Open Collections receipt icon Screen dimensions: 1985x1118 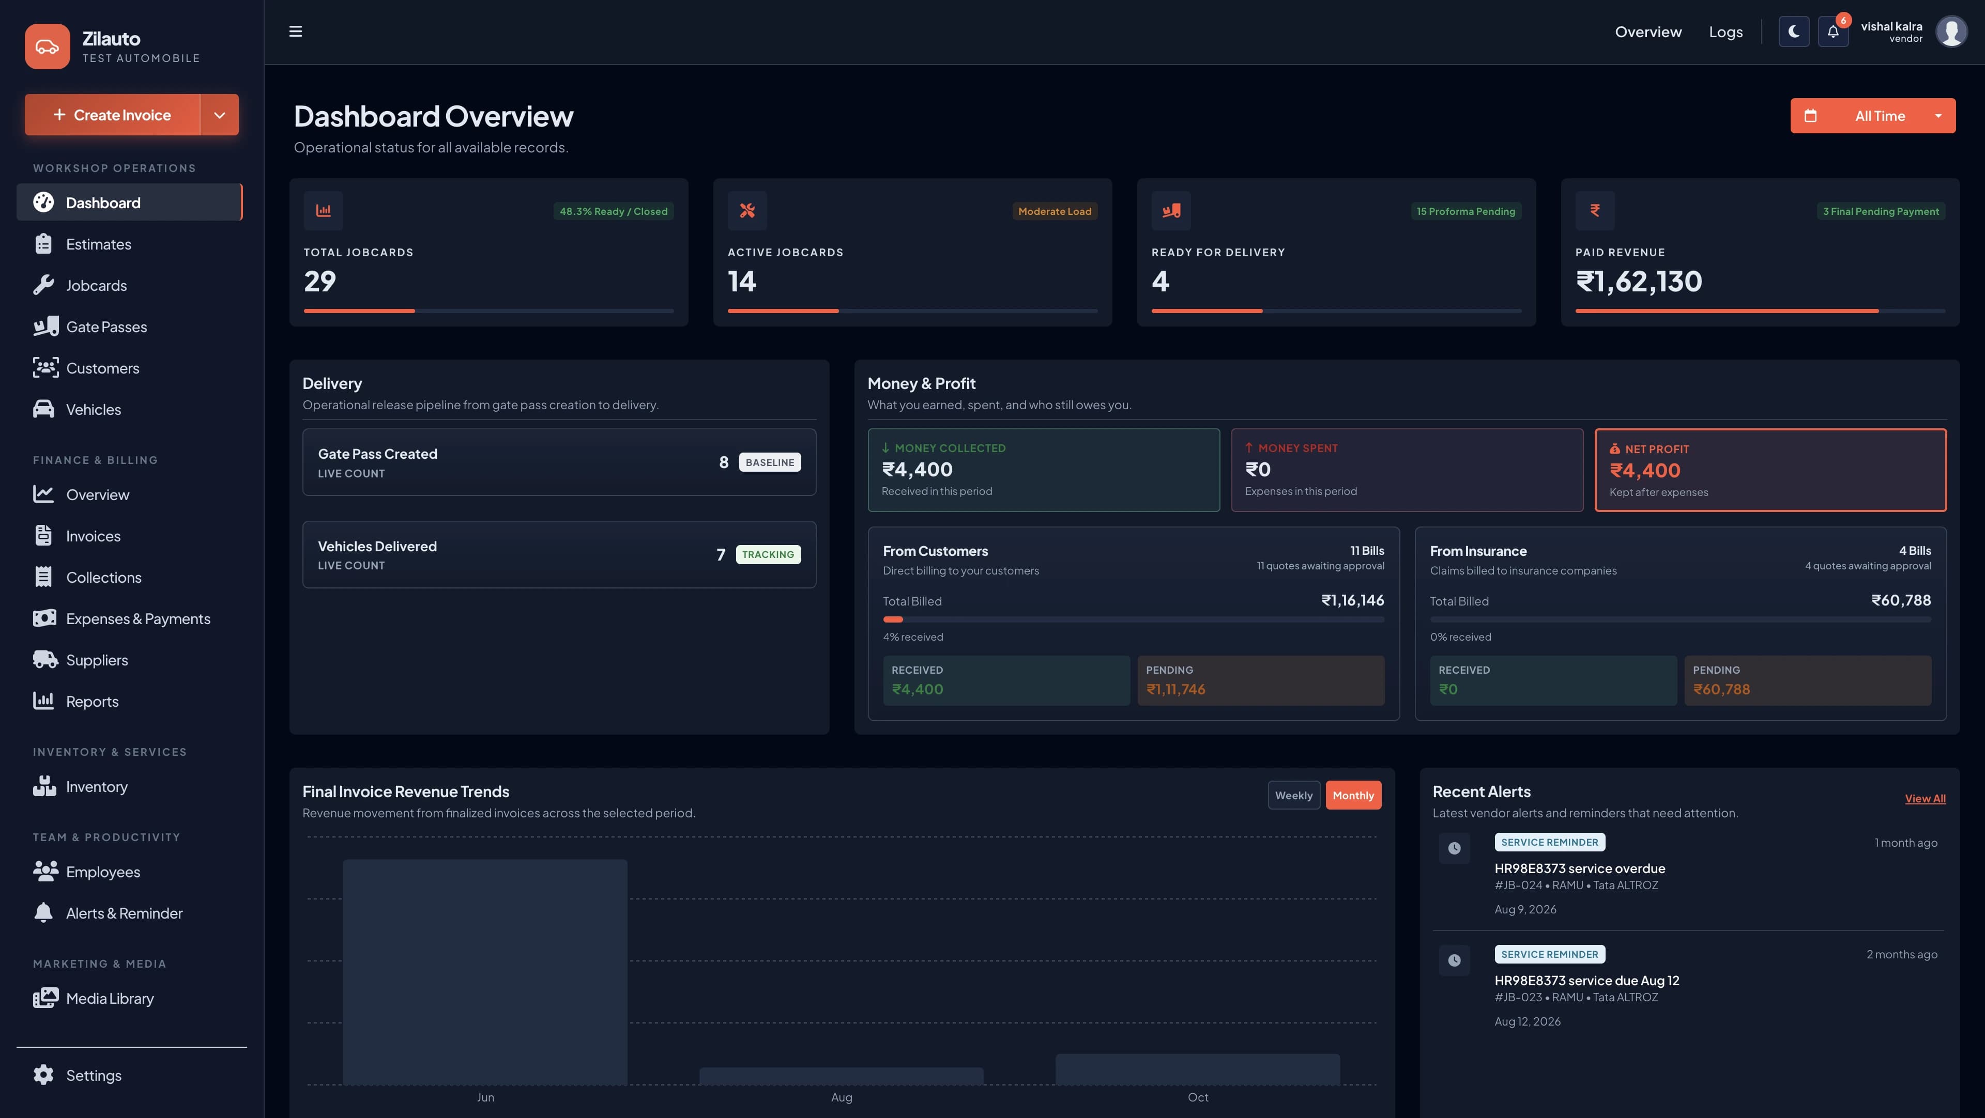tap(44, 578)
